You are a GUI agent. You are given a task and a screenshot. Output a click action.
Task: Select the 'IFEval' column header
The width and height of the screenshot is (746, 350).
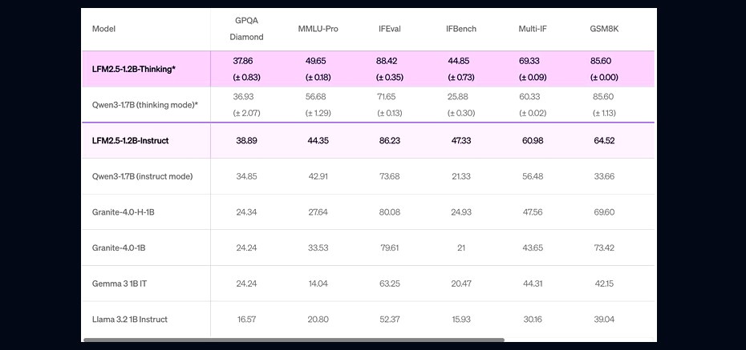pyautogui.click(x=390, y=29)
